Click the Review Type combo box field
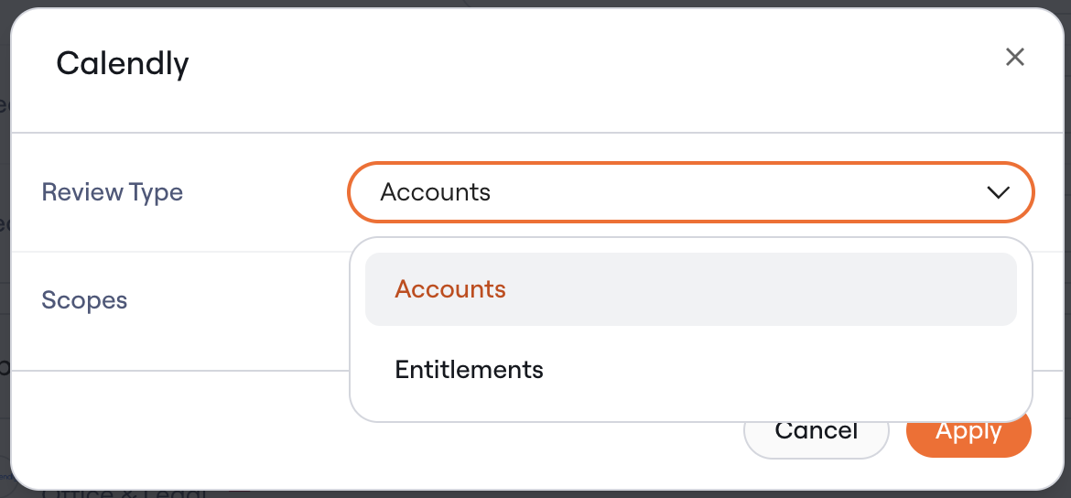1071x498 pixels. click(x=690, y=192)
